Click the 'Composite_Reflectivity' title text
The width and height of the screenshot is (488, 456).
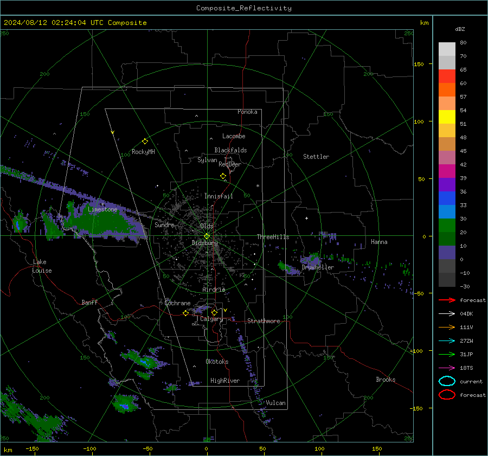[x=244, y=8]
